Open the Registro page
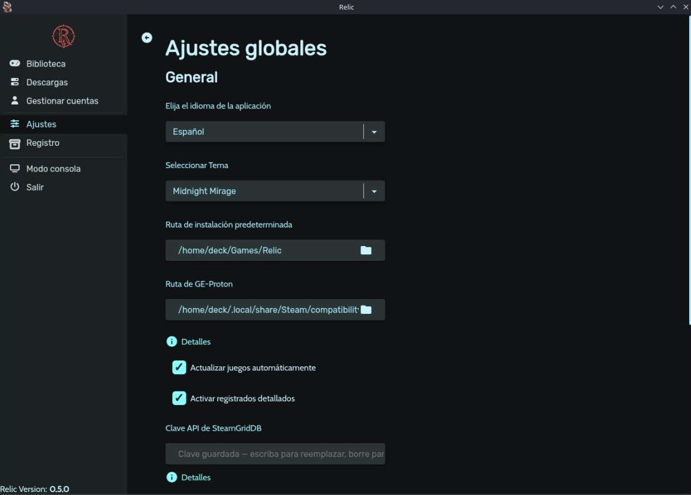The height and width of the screenshot is (495, 691). tap(64, 143)
